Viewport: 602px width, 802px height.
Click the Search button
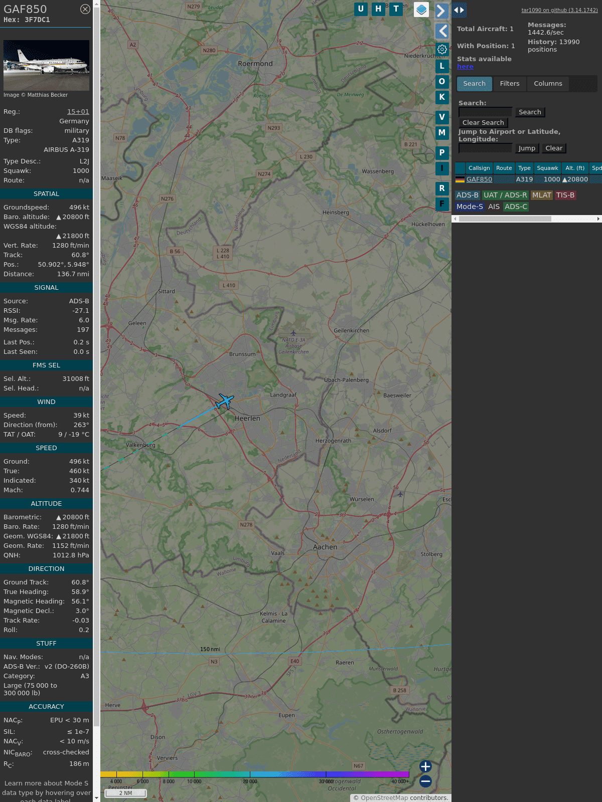(x=530, y=112)
